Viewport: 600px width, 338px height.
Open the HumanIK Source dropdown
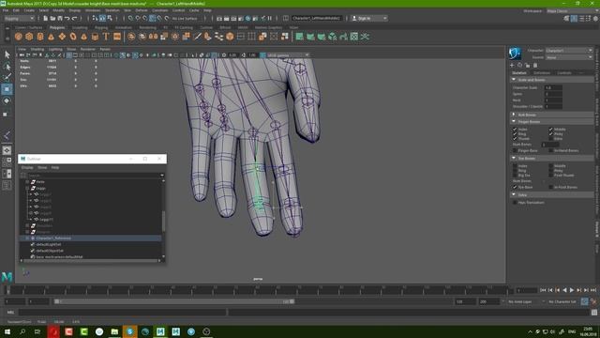click(569, 57)
